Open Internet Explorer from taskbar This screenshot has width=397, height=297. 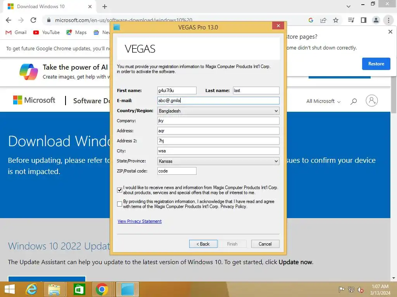click(32, 289)
